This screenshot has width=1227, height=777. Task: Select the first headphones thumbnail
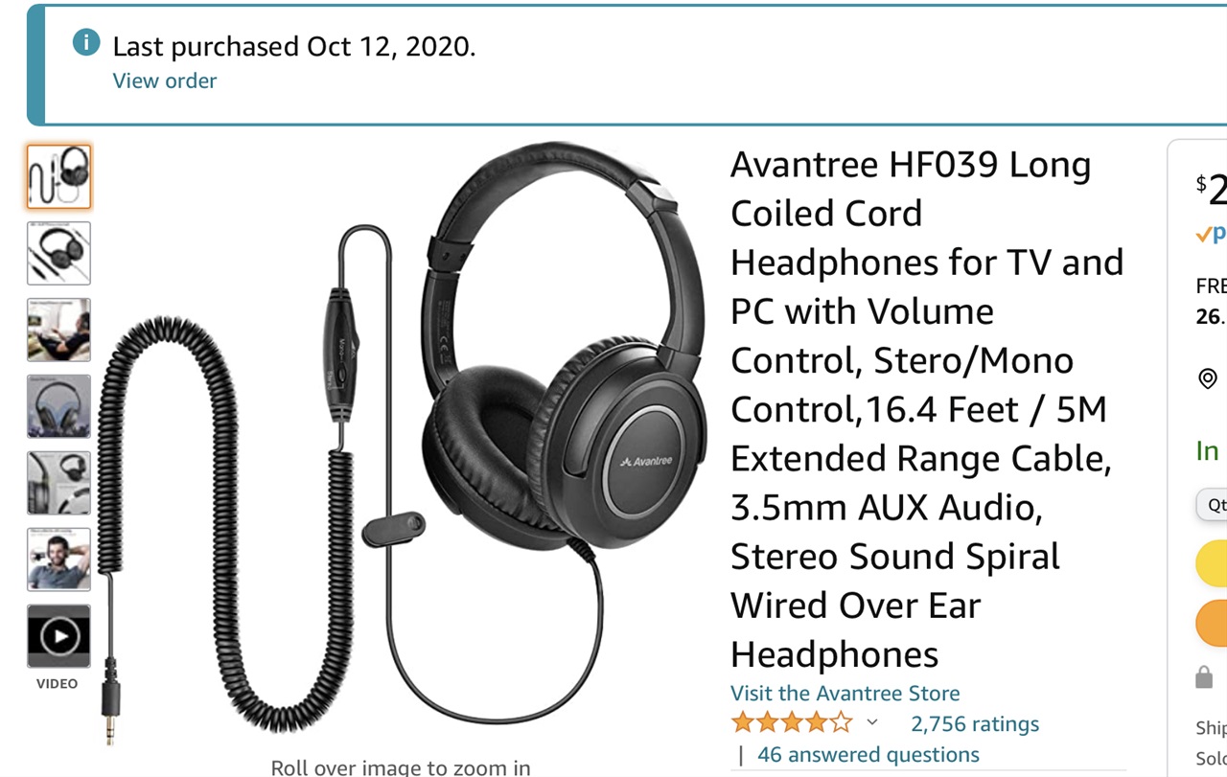click(x=58, y=176)
